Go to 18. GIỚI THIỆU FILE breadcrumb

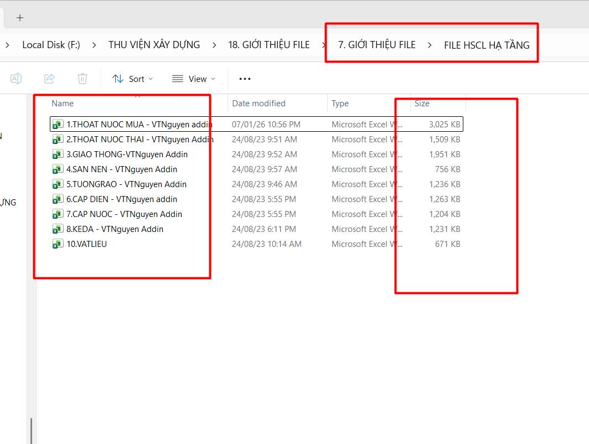269,45
